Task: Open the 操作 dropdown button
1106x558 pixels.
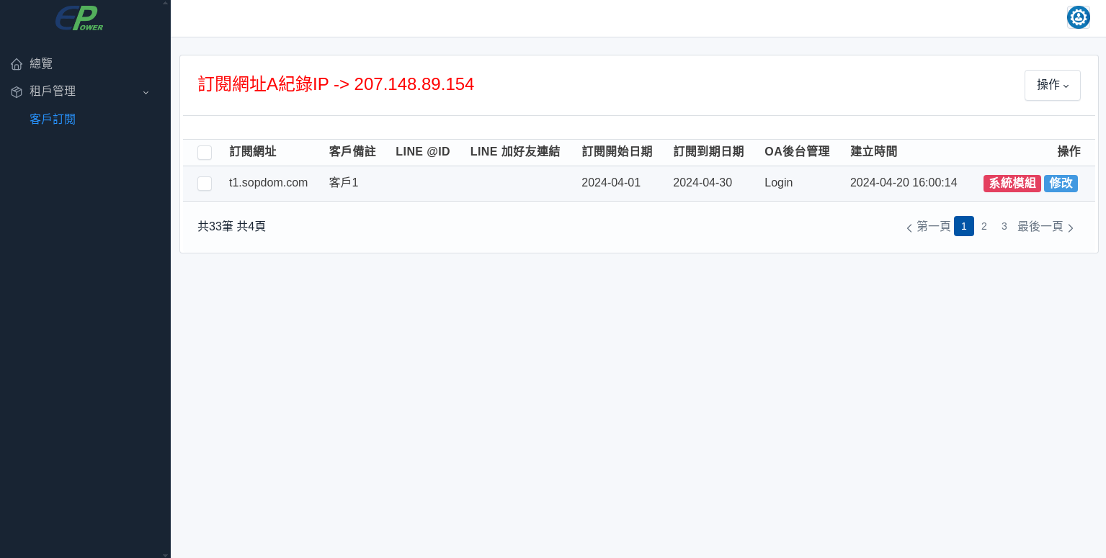Action: [1053, 85]
